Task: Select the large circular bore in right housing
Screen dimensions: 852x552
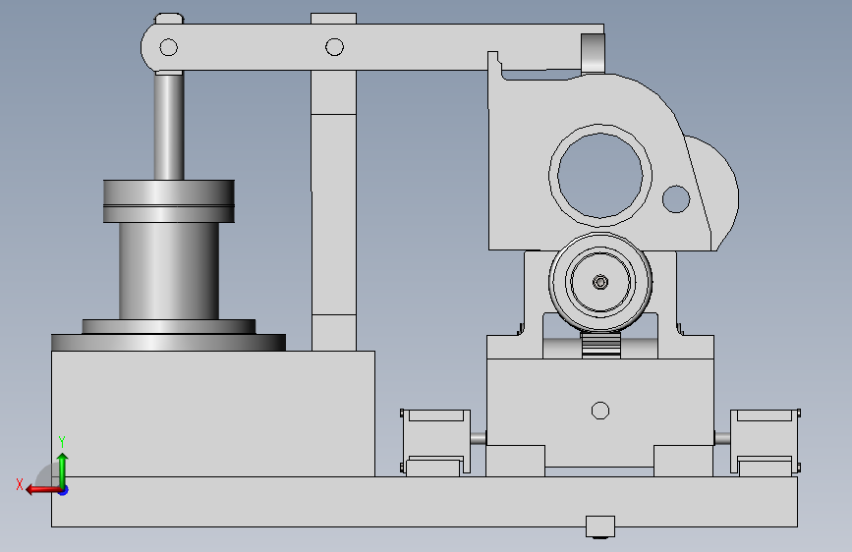Action: click(x=600, y=176)
